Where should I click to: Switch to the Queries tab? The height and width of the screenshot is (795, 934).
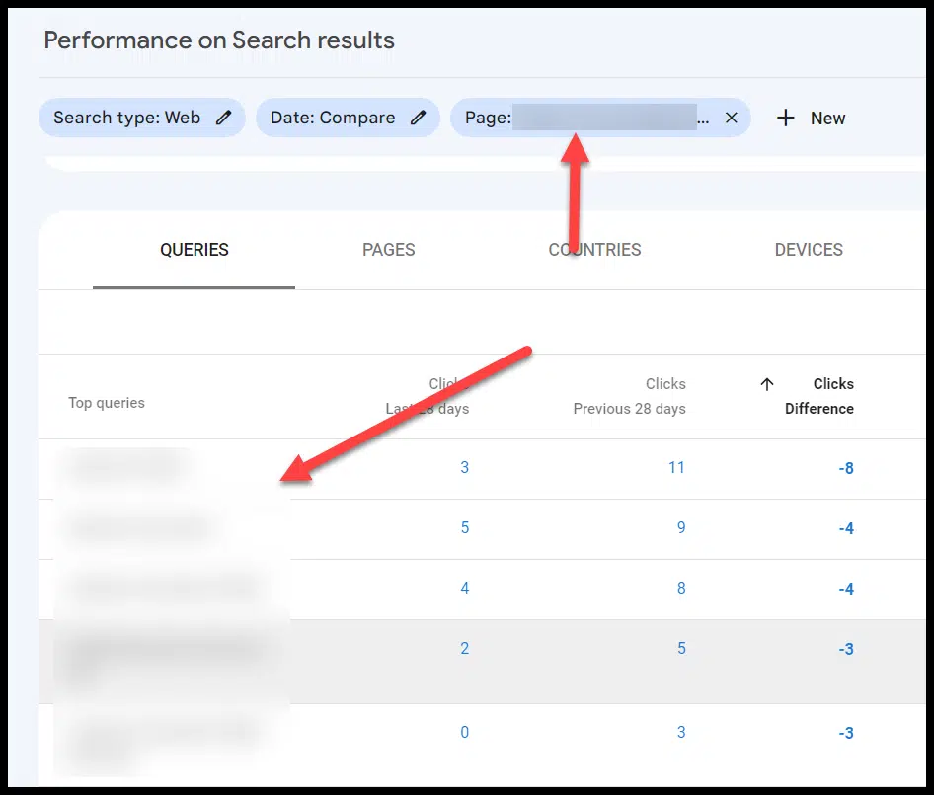click(x=195, y=250)
